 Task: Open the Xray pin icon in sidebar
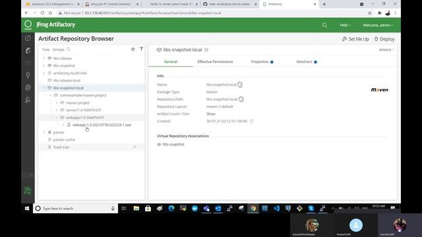tap(28, 75)
